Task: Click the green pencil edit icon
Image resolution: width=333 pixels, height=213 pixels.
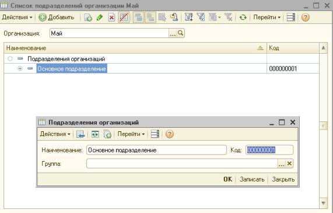Action: (100, 18)
